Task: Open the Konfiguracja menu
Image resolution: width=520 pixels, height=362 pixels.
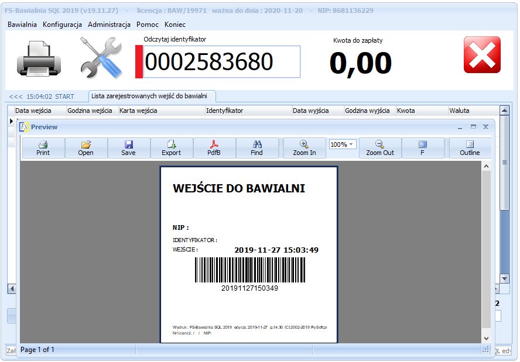Action: 62,25
